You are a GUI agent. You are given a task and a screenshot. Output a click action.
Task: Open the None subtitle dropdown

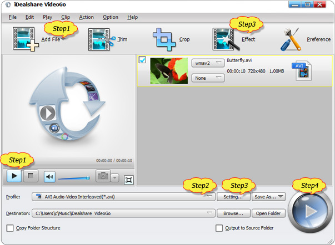pos(208,78)
